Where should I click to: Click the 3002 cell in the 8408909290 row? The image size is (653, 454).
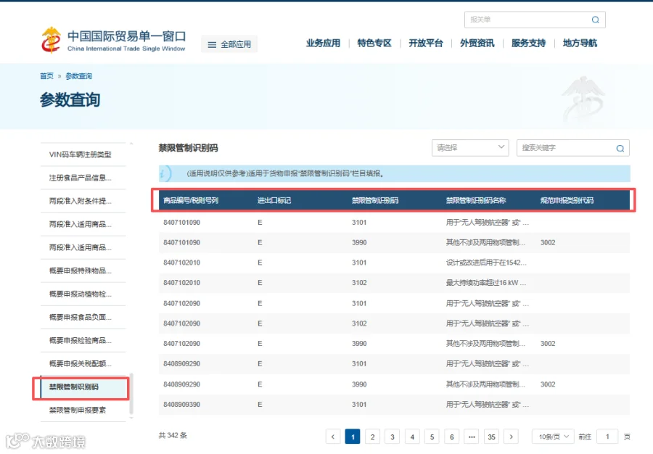pyautogui.click(x=548, y=384)
